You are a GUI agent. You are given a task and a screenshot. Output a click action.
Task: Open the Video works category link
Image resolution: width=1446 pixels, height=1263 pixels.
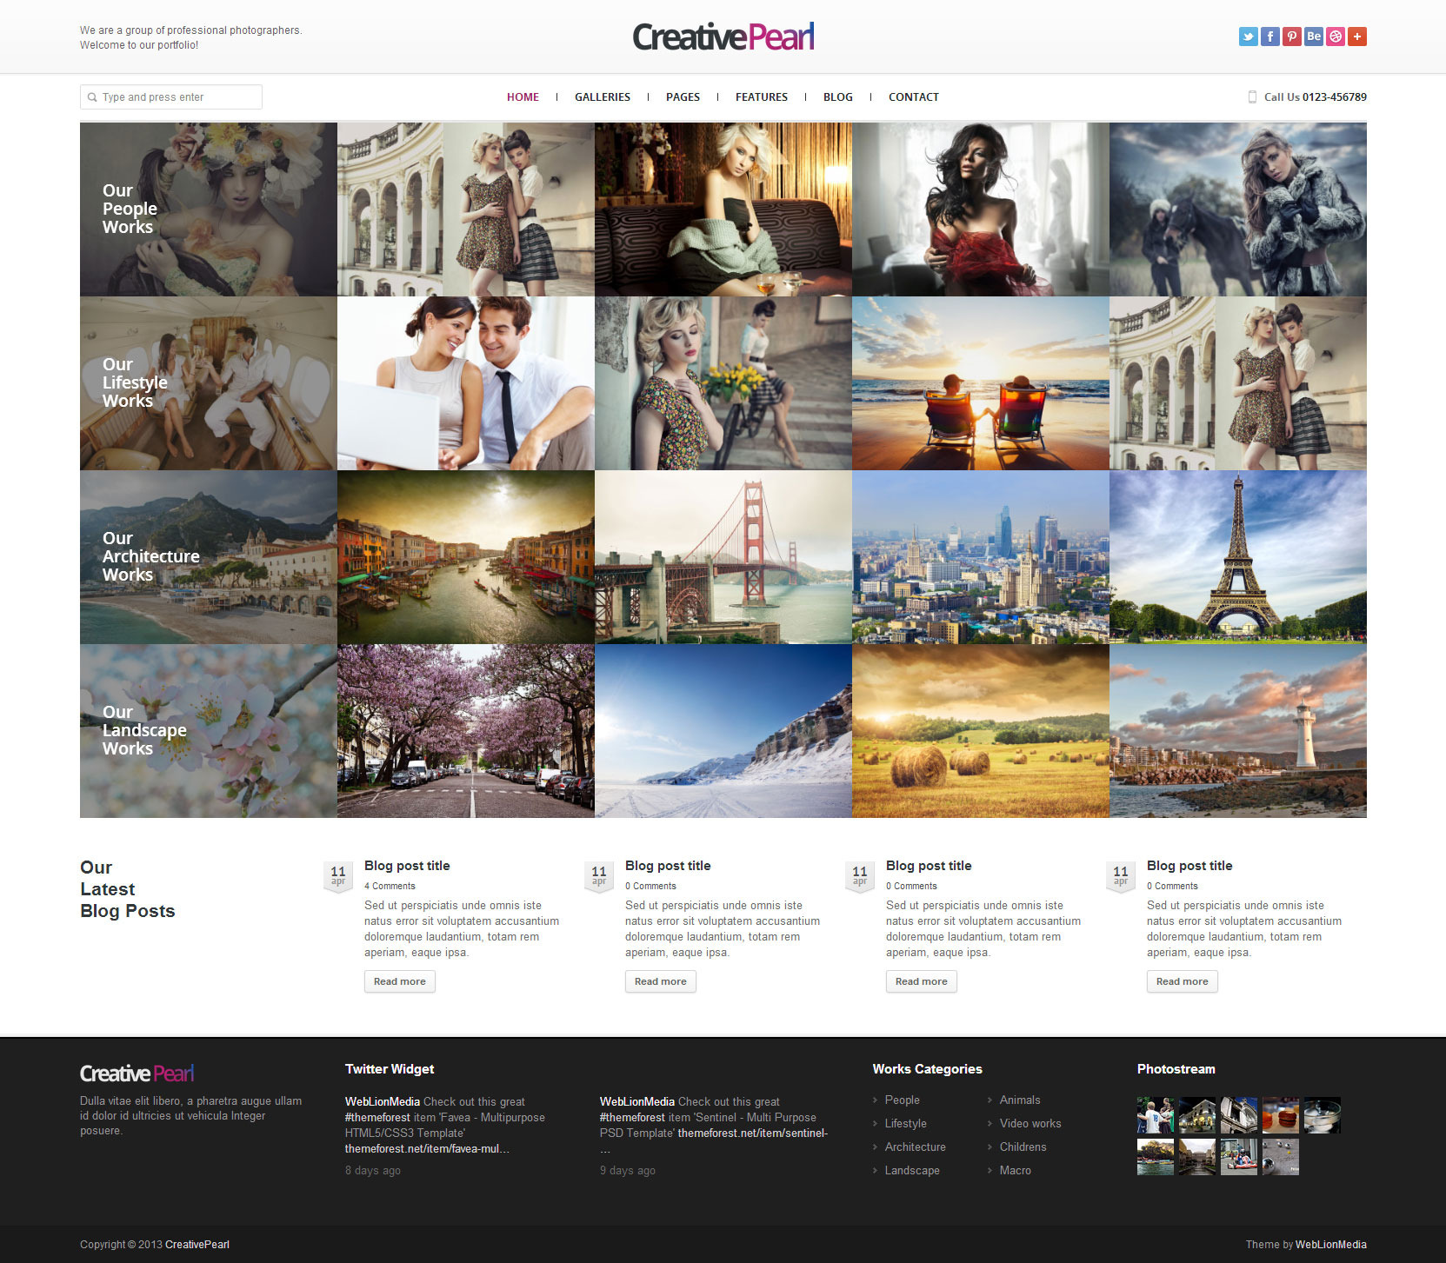[x=1030, y=1123]
